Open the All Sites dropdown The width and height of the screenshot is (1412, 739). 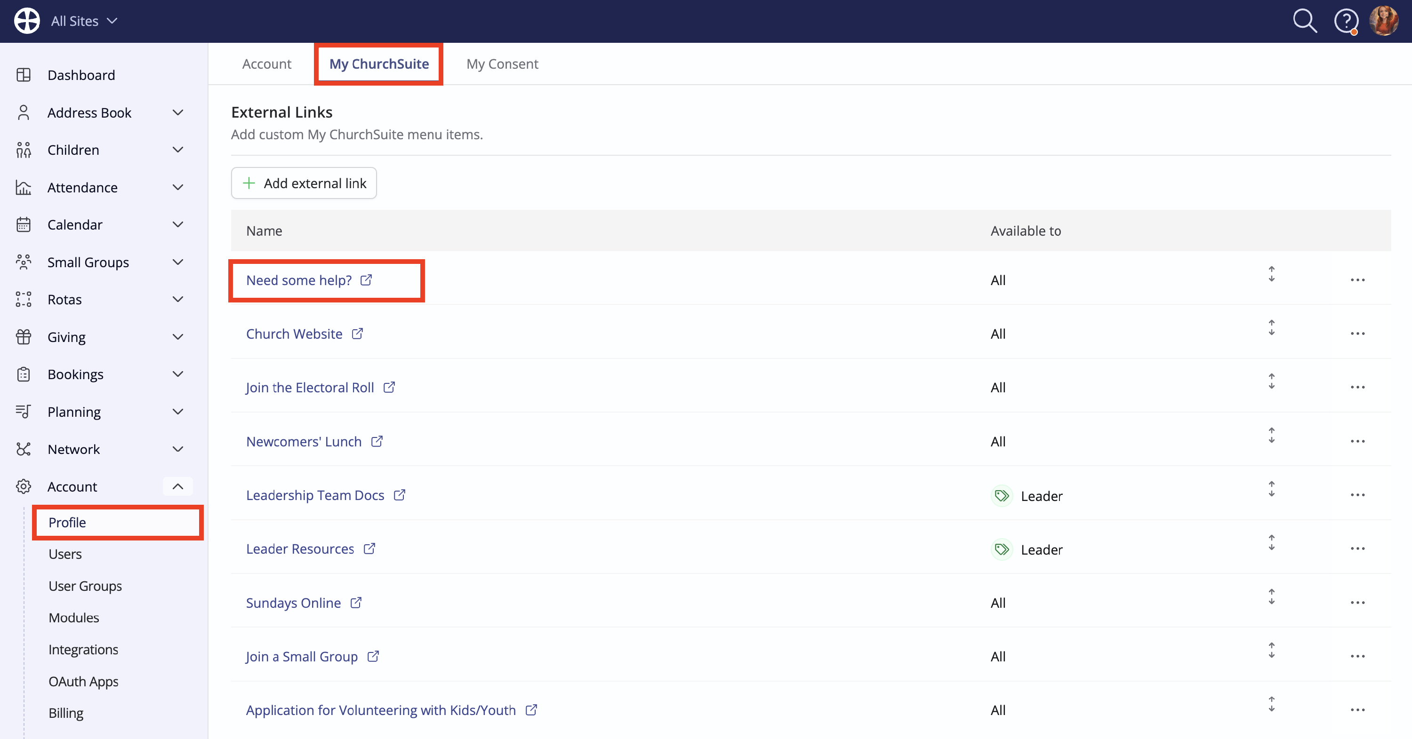click(x=84, y=21)
